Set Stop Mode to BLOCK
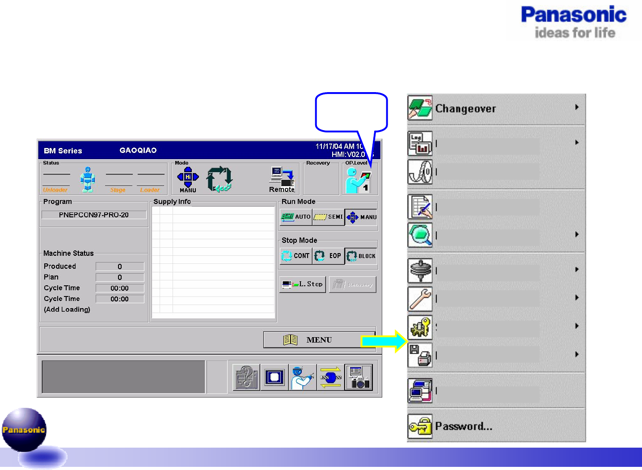 [361, 256]
